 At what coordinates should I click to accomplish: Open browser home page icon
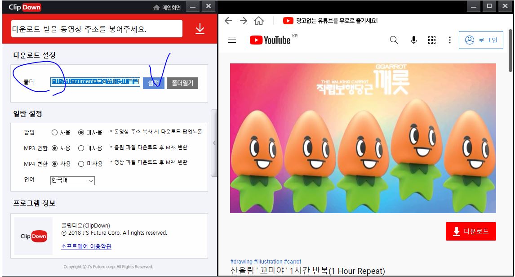click(x=259, y=21)
